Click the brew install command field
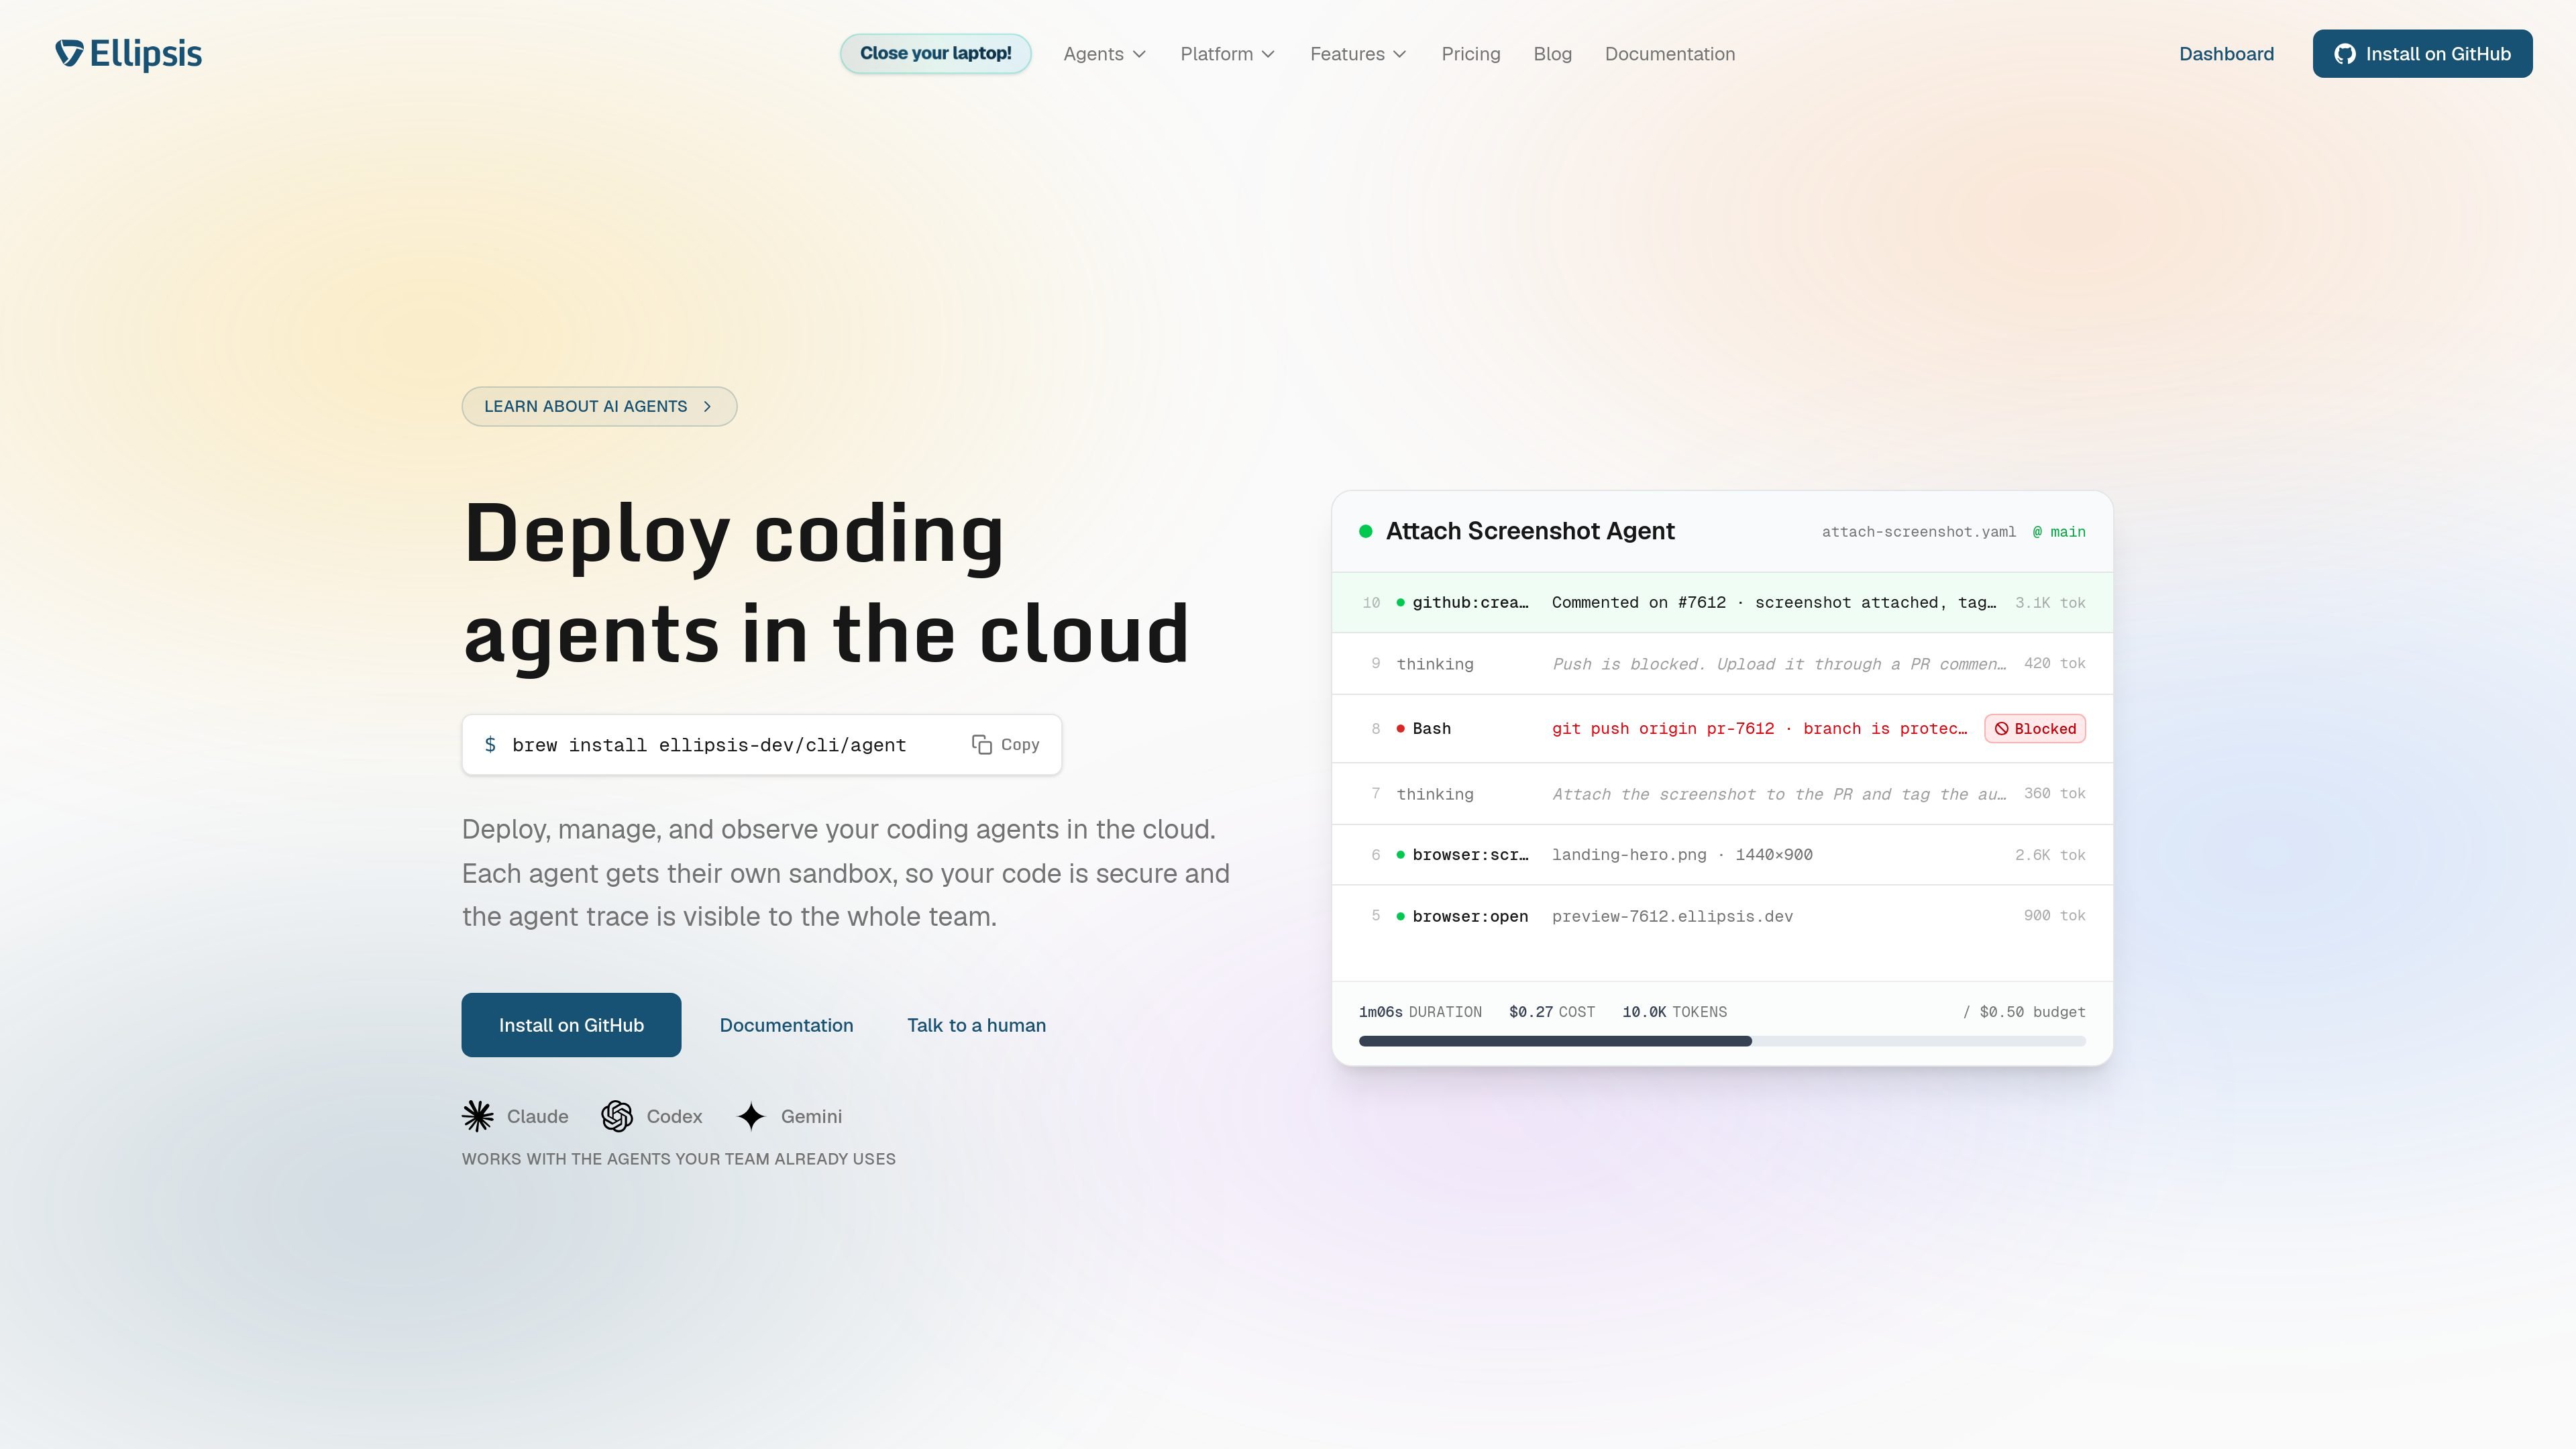 point(761,745)
